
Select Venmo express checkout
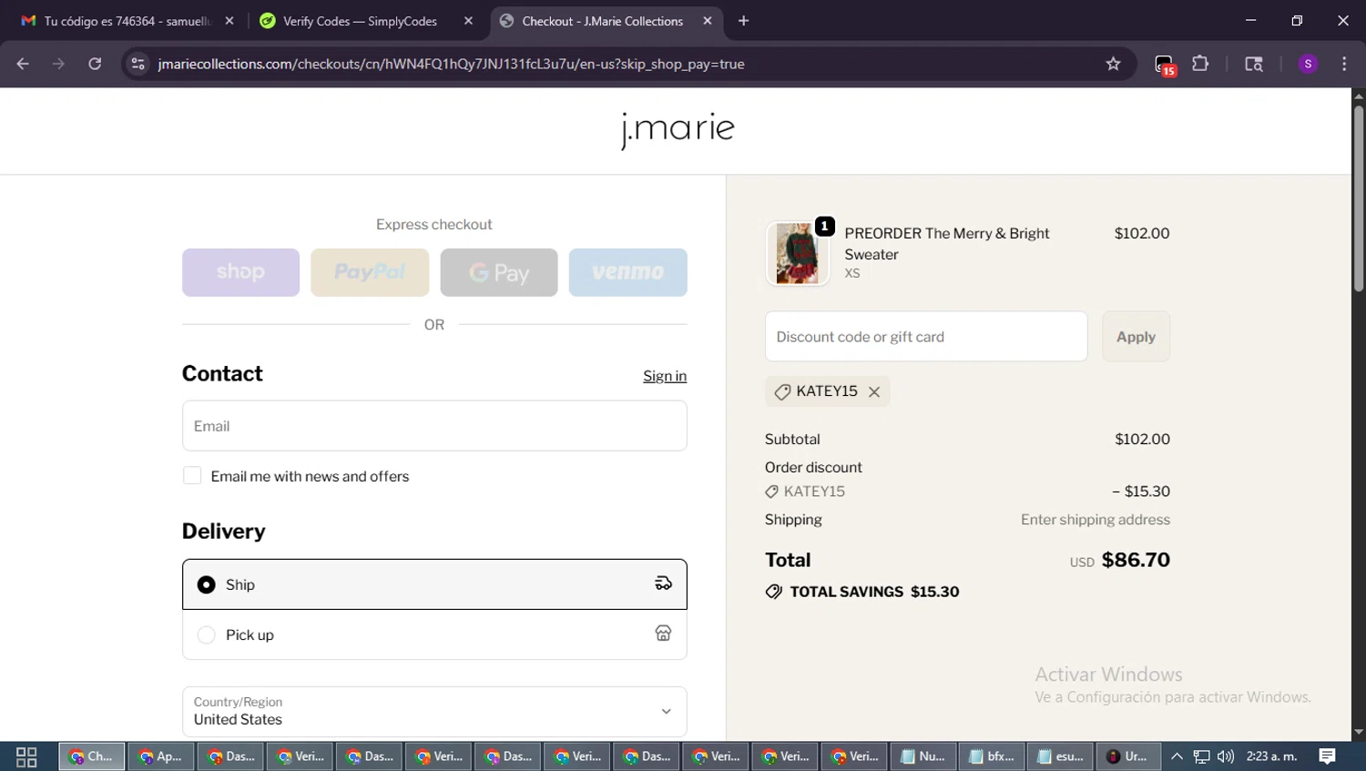coord(628,272)
